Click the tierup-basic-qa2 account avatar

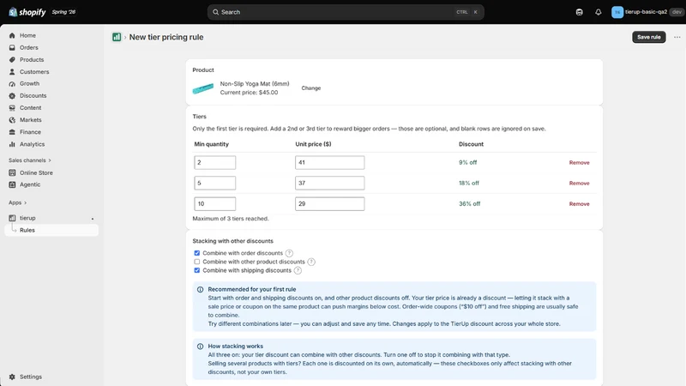click(x=617, y=12)
